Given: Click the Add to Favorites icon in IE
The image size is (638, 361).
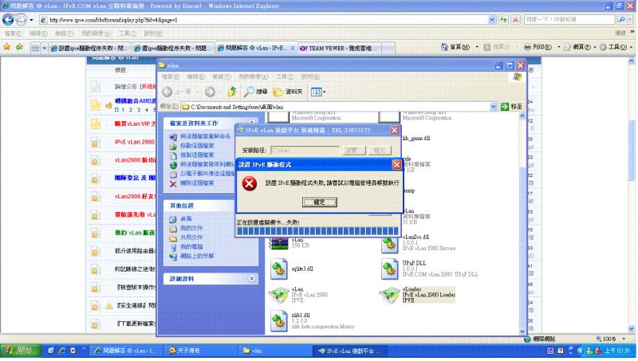Looking at the screenshot, I should coord(19,47).
